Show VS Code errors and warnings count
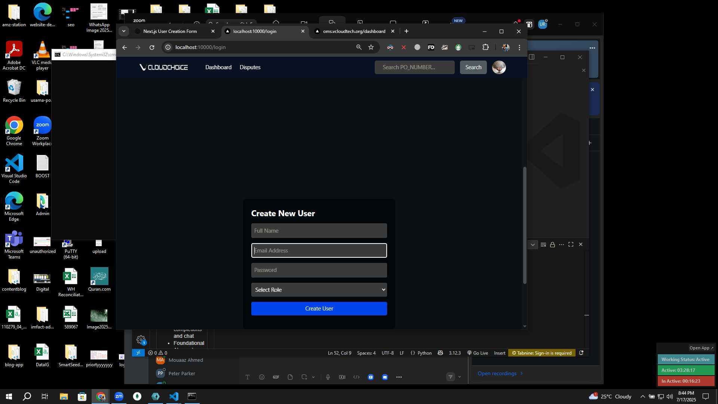Viewport: 718px width, 404px height. 157,353
